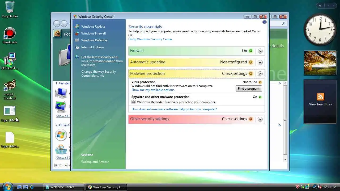Select the BDCAMSE installer desktop icon
This screenshot has width=340, height=191.
click(10, 59)
